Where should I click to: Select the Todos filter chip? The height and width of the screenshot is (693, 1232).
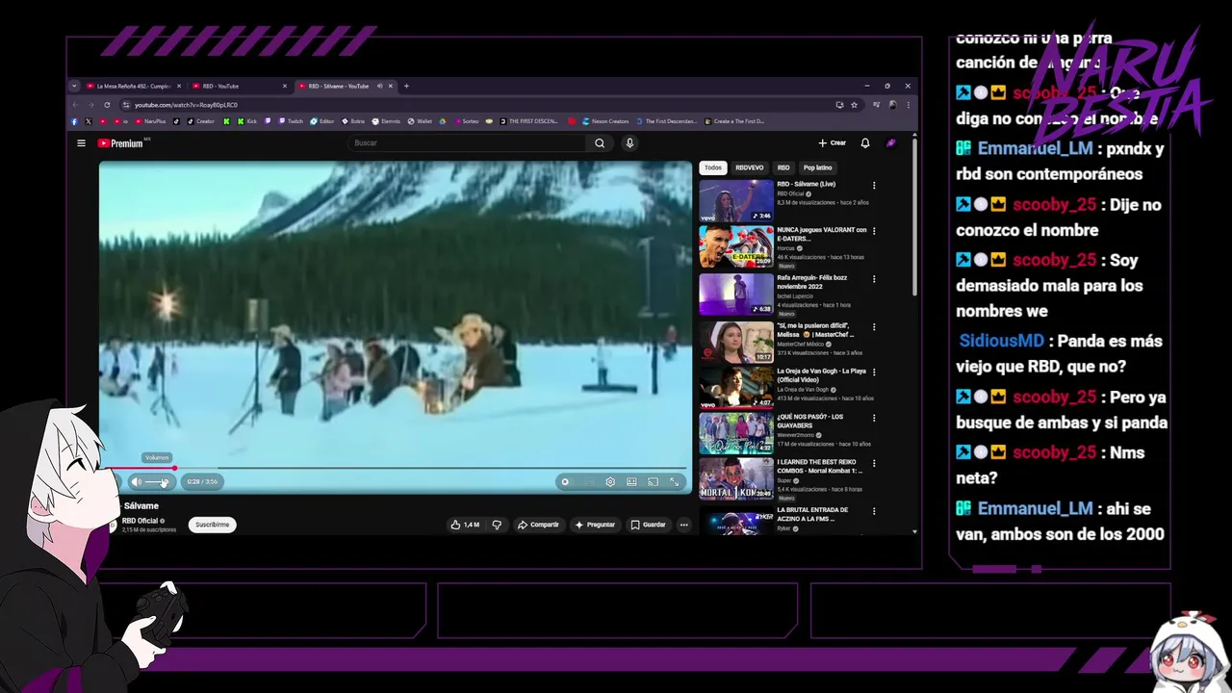click(x=712, y=167)
